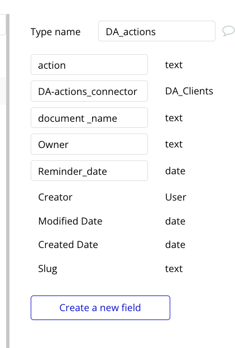Select the Owner field name box

tap(89, 144)
